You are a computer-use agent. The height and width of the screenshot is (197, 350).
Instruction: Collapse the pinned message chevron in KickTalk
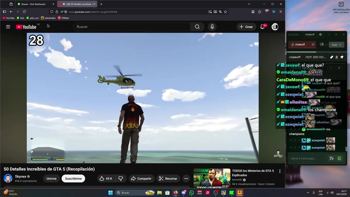pos(331,68)
